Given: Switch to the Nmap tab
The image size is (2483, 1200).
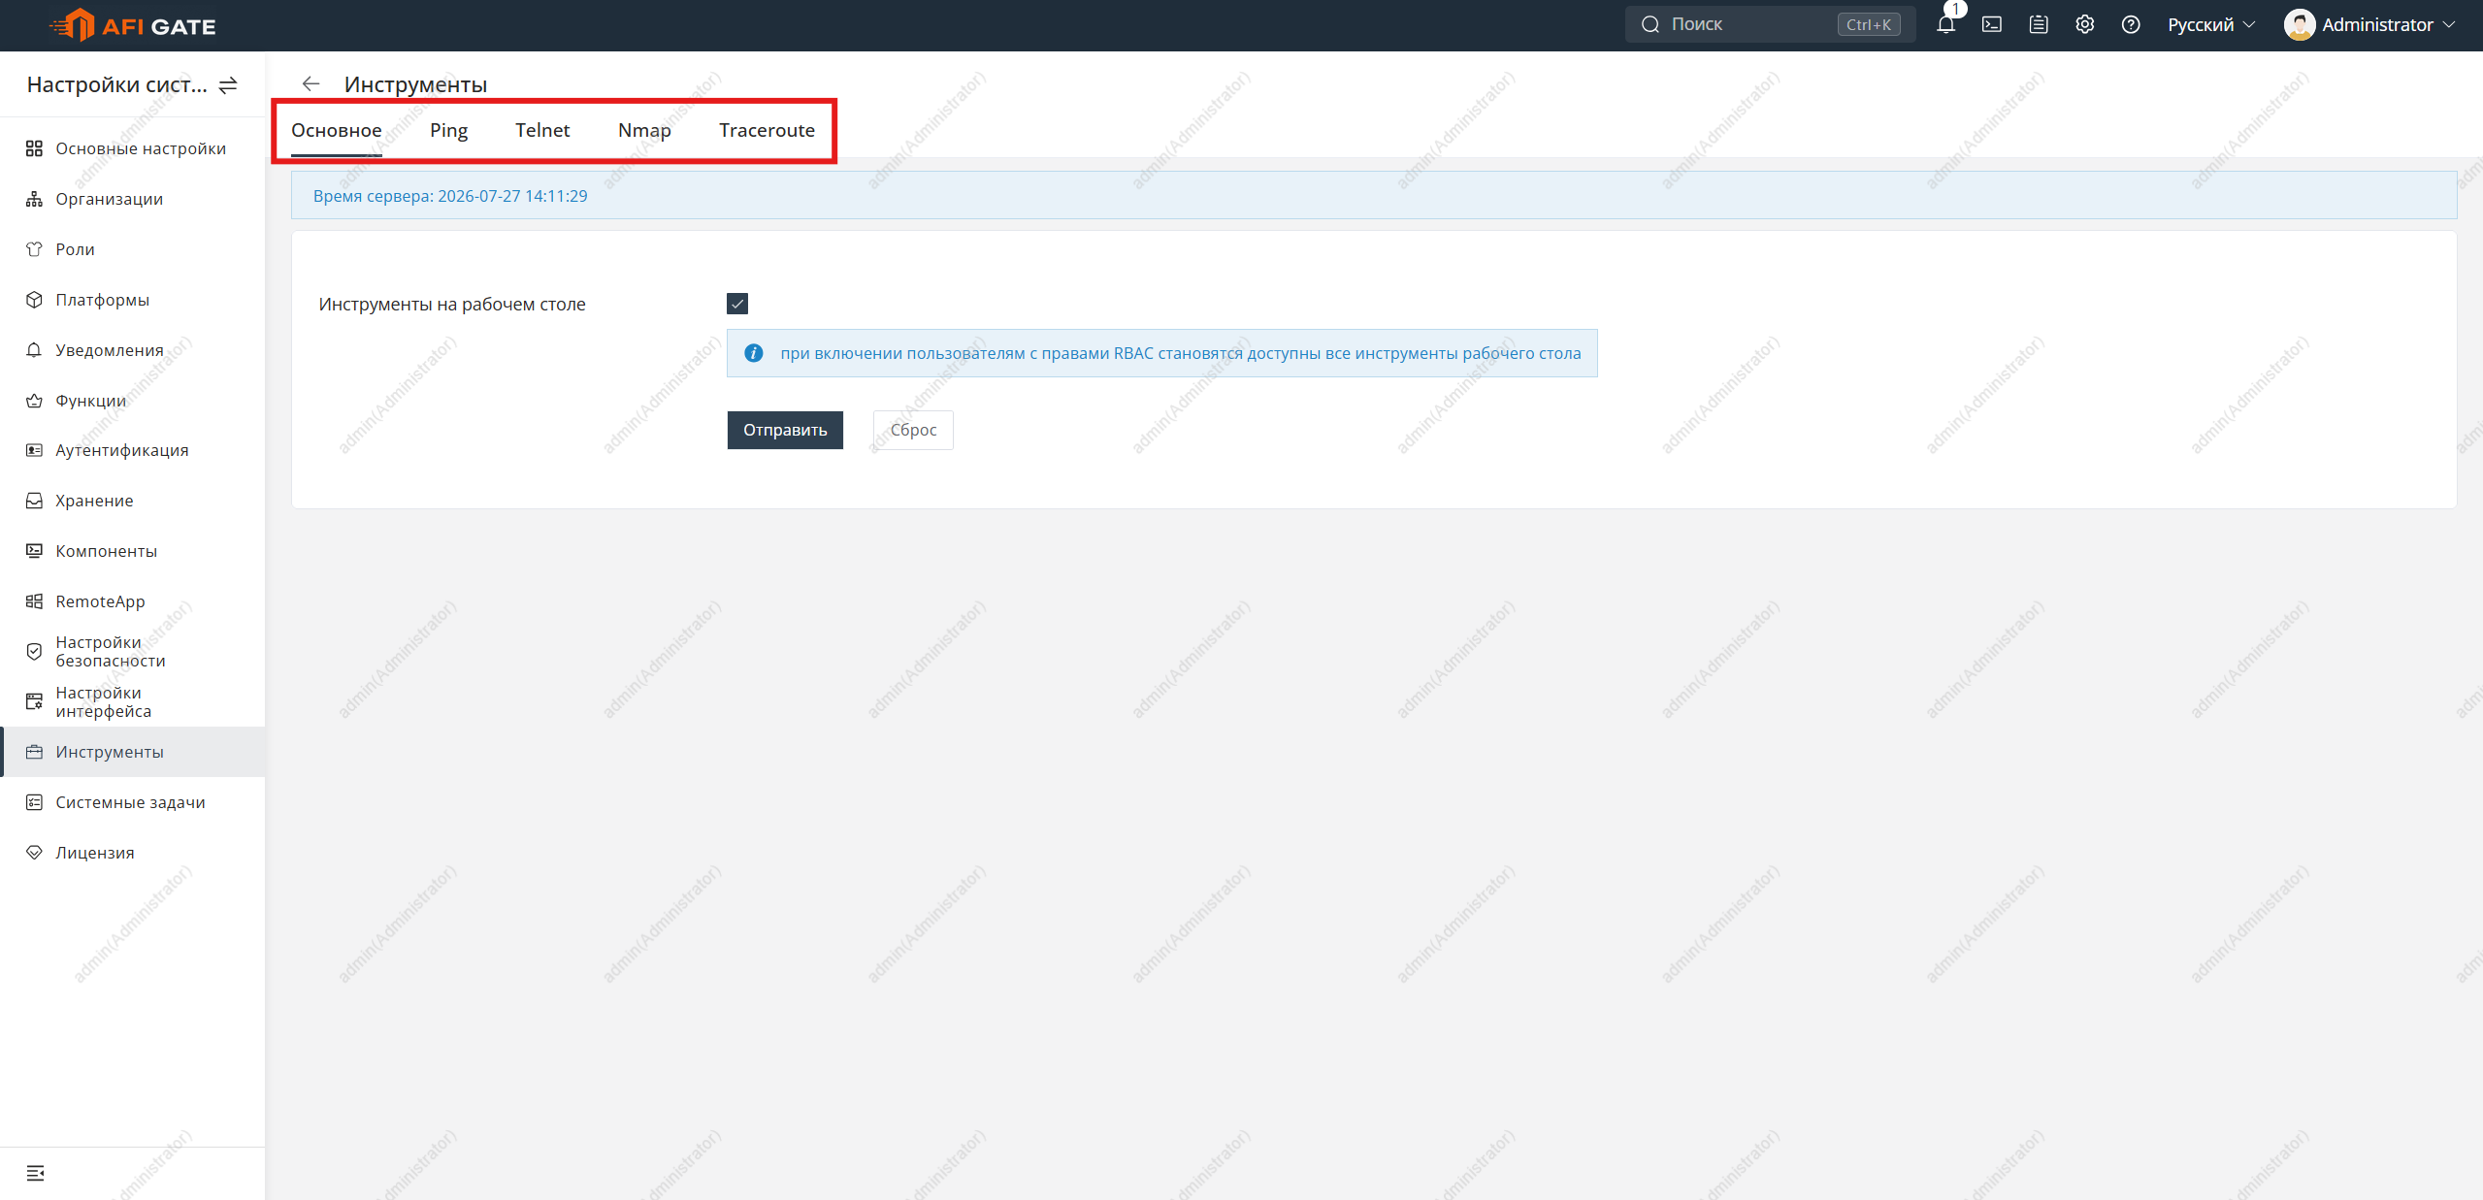Looking at the screenshot, I should [x=644, y=131].
